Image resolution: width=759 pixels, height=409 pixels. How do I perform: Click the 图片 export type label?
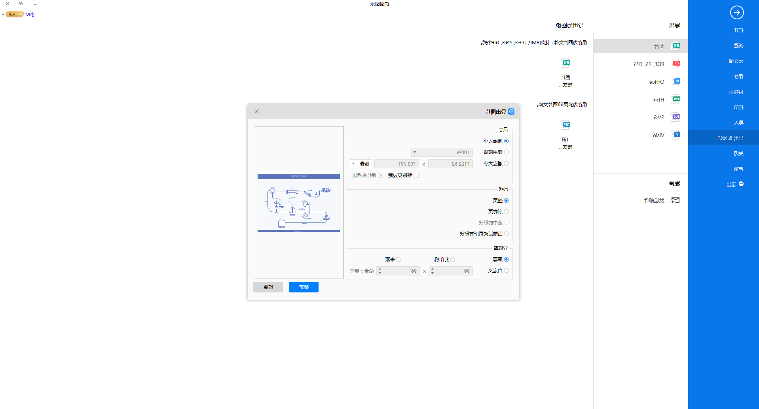coord(659,46)
